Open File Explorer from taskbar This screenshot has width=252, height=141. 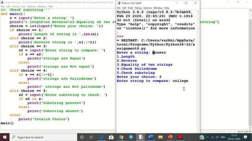(x=160, y=137)
